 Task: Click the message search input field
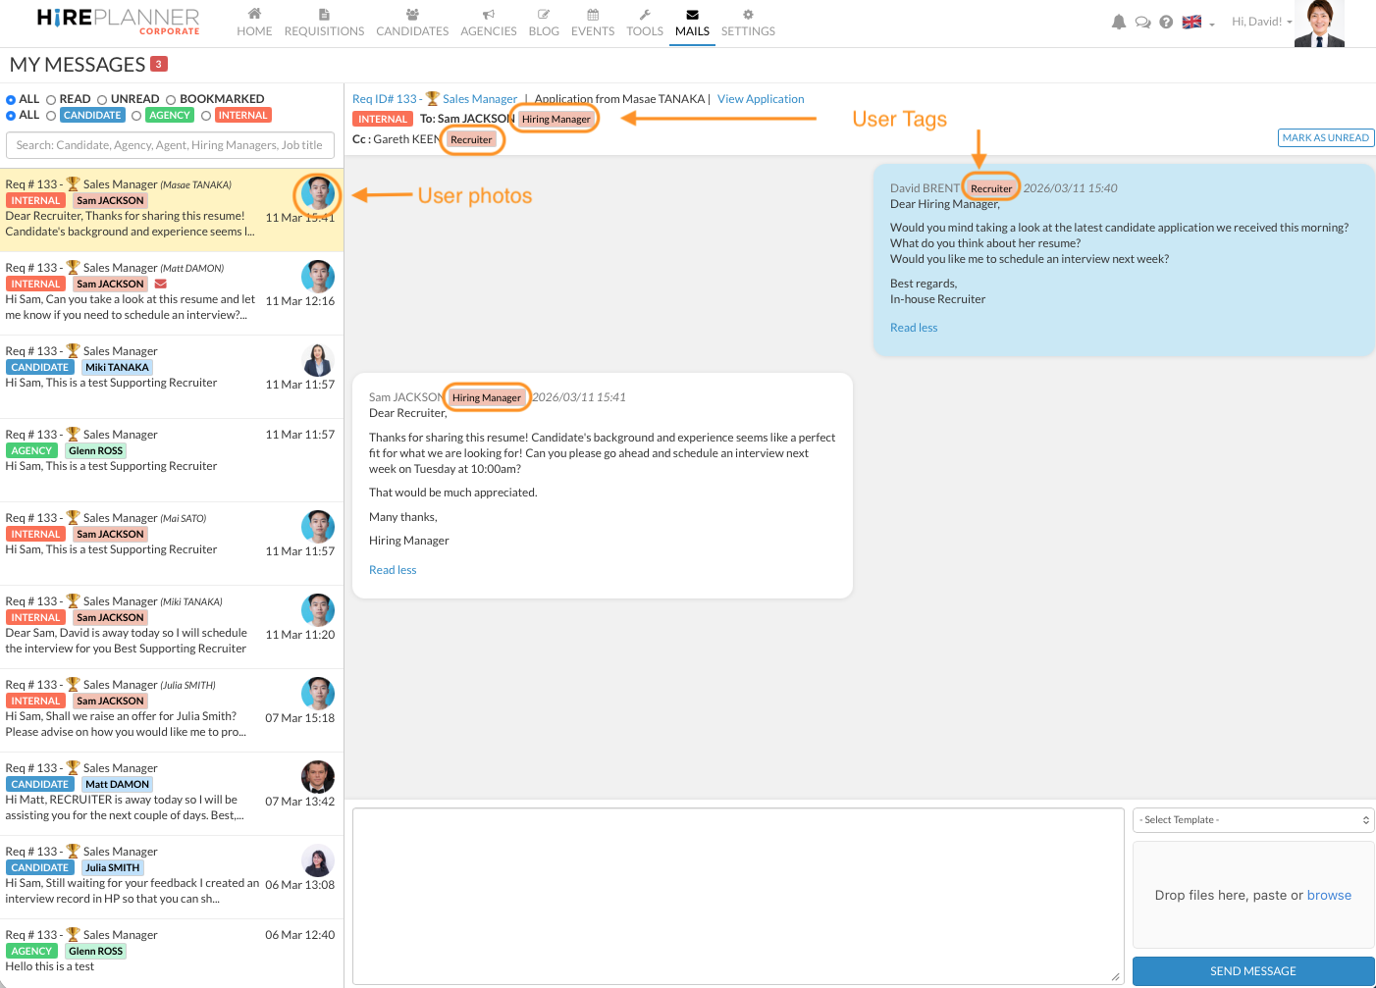[x=170, y=145]
